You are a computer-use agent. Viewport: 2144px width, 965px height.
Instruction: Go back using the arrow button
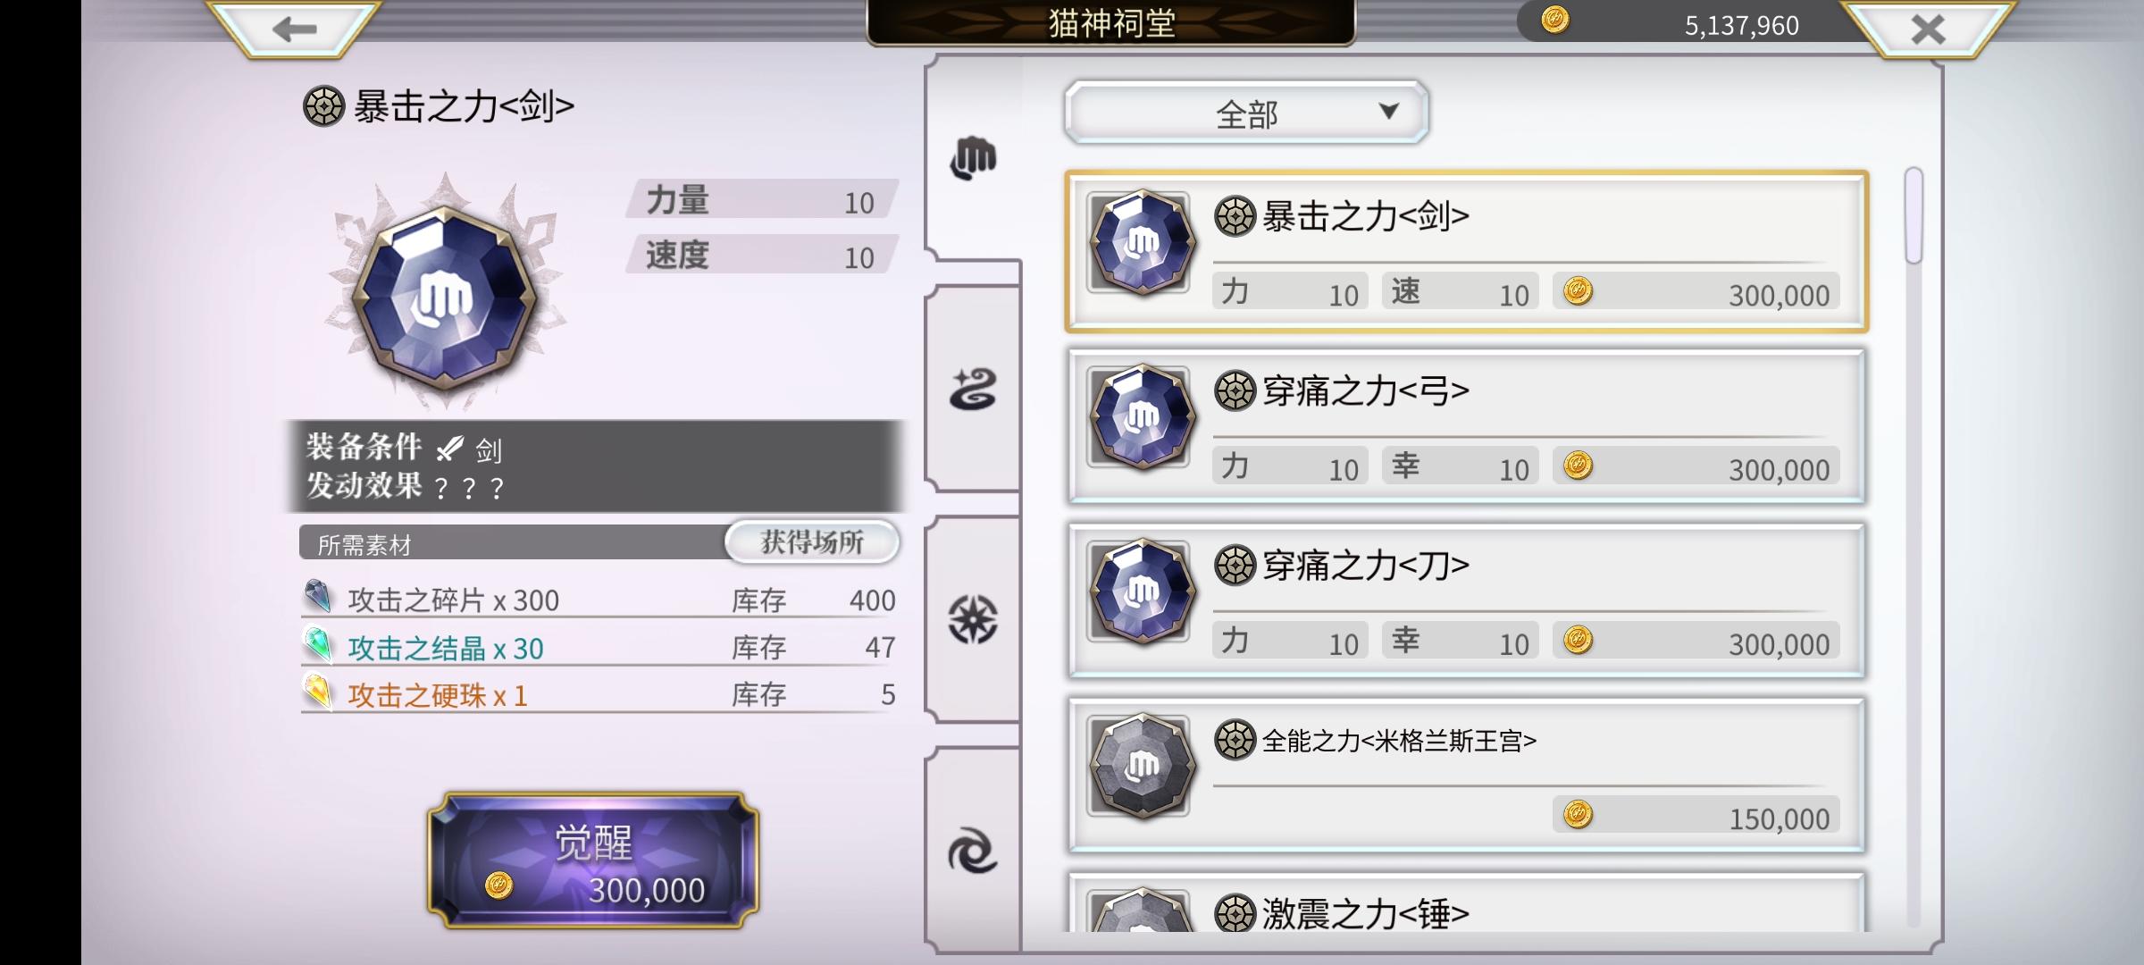[x=294, y=29]
